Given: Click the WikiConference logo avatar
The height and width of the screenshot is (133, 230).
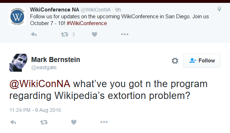Looking at the screenshot, I should point(17,16).
